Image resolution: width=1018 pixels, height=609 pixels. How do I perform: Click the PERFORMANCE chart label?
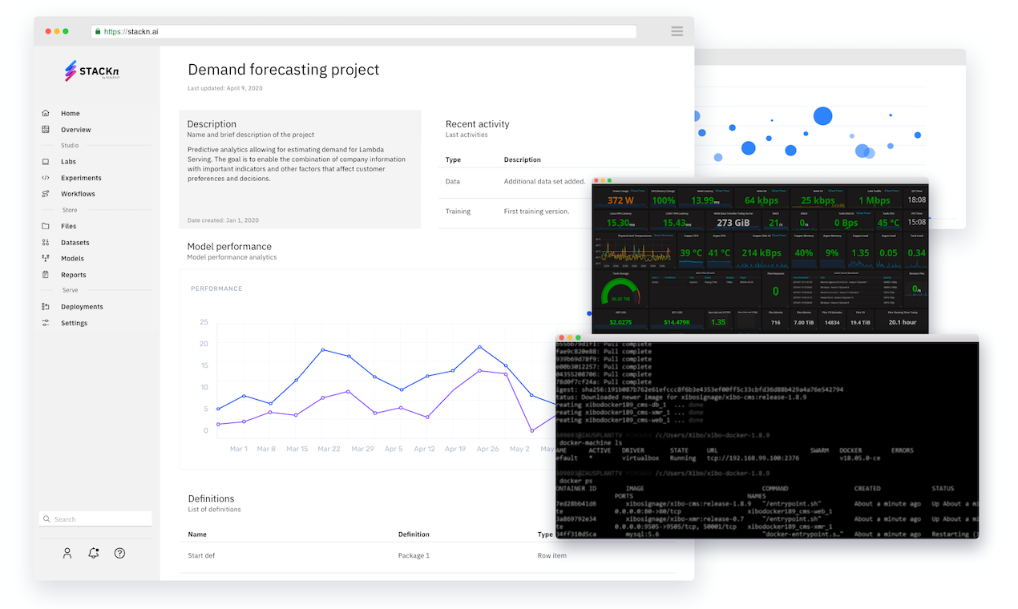pos(216,288)
